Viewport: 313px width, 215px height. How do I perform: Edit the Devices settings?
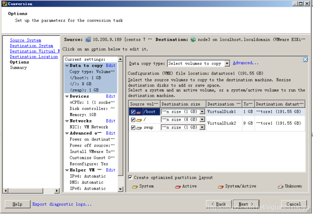click(111, 96)
